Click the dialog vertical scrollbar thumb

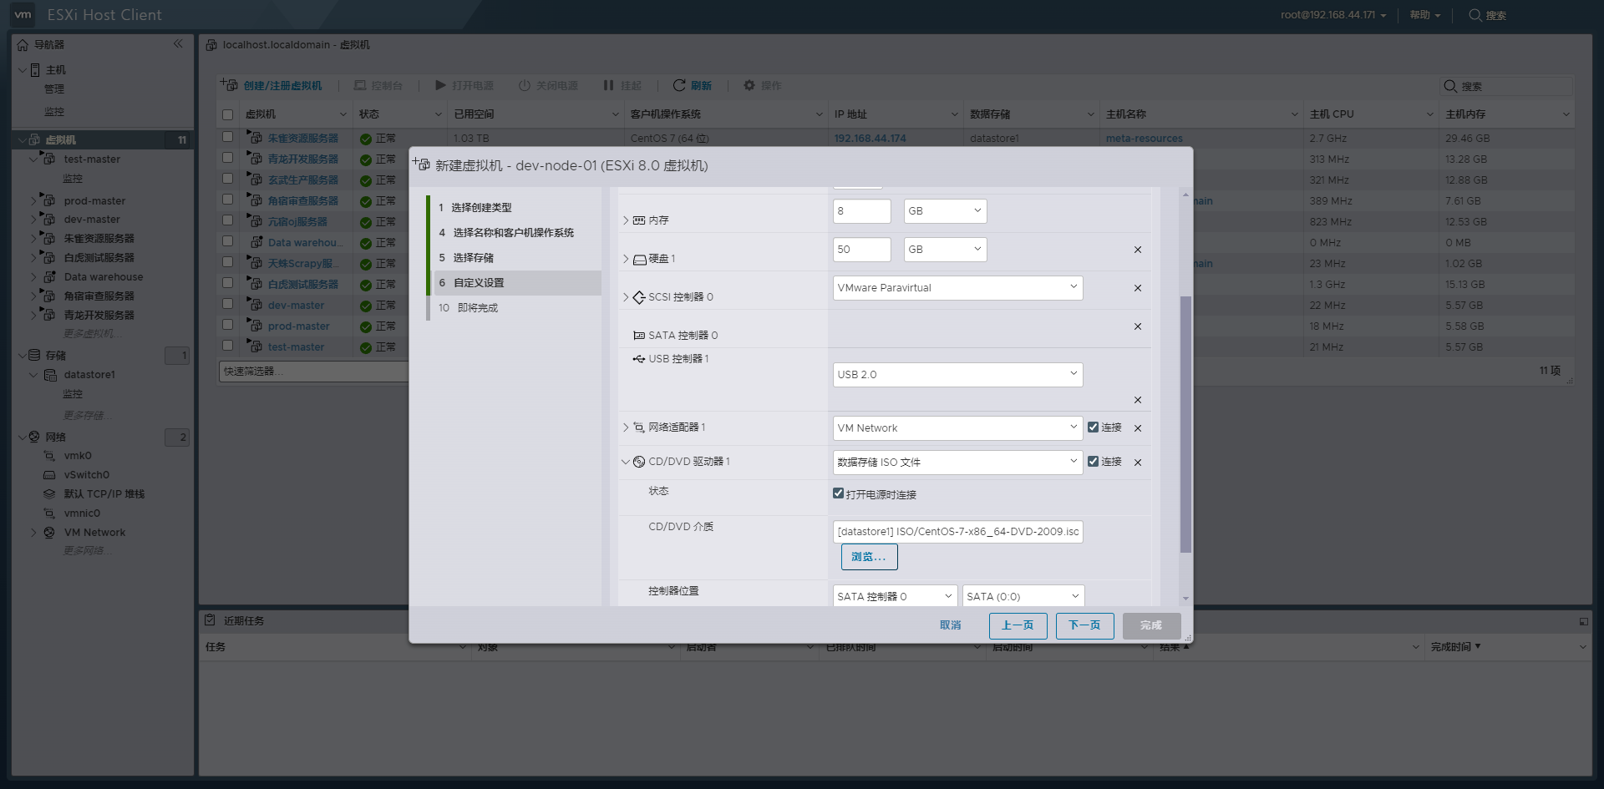pos(1185,424)
